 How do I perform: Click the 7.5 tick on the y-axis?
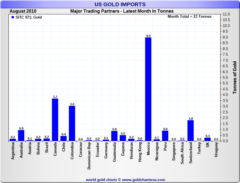[x=226, y=55]
